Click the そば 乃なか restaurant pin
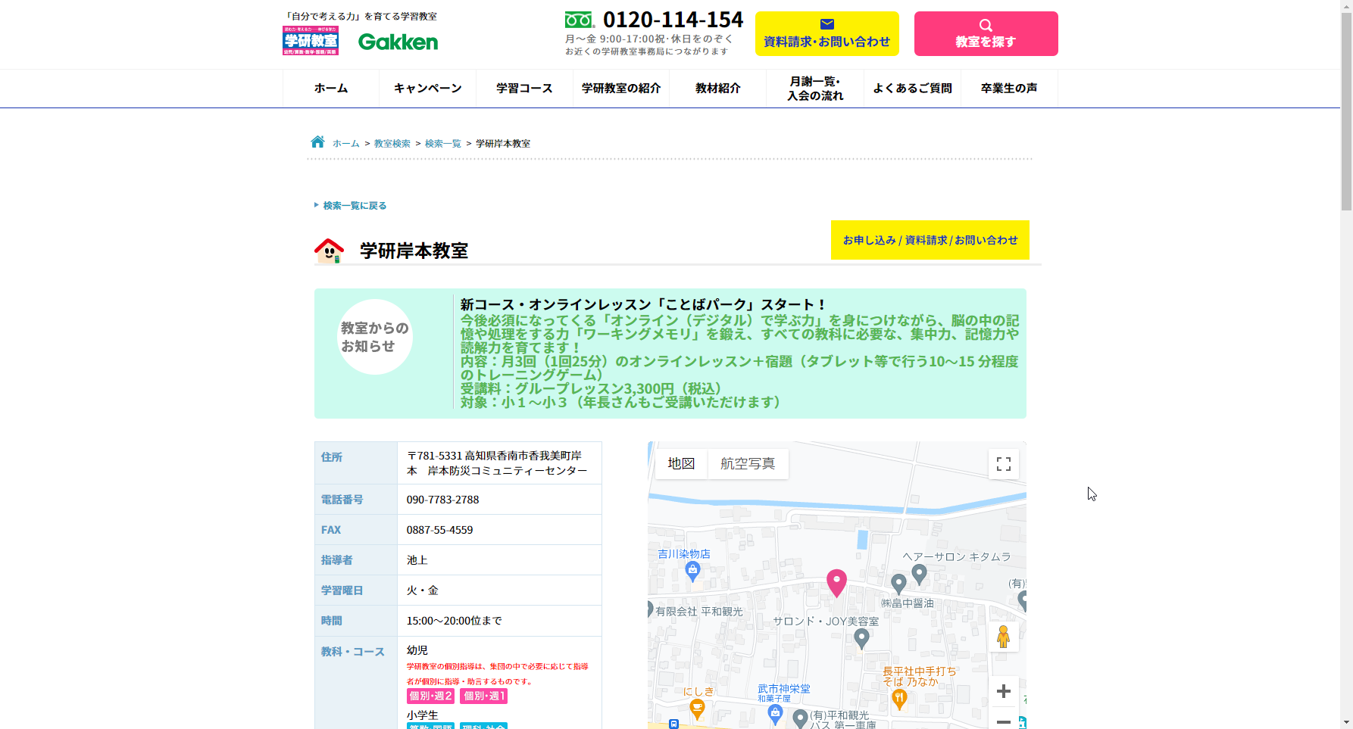Image resolution: width=1353 pixels, height=729 pixels. point(899,699)
